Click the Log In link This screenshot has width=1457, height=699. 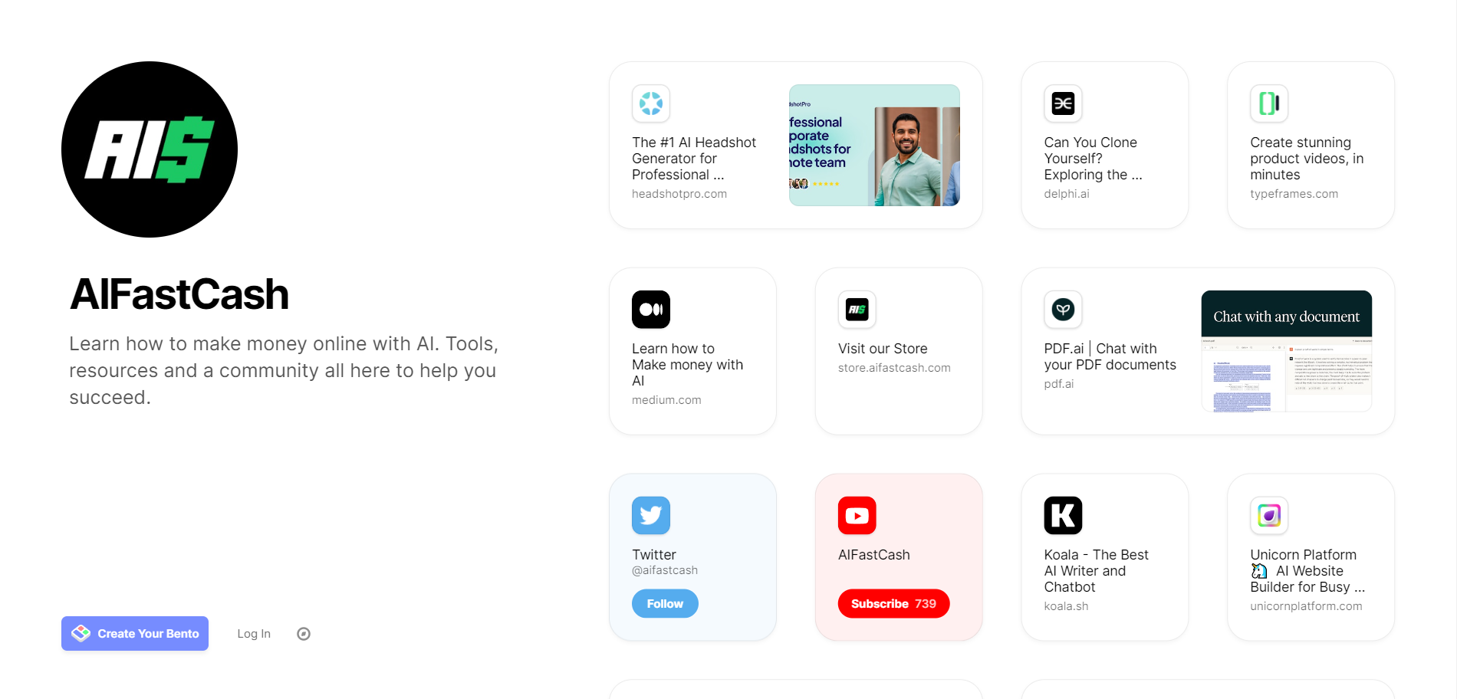point(254,634)
